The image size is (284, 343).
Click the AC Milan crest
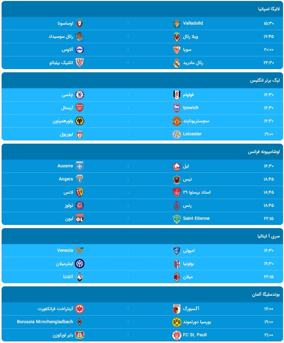(x=177, y=277)
